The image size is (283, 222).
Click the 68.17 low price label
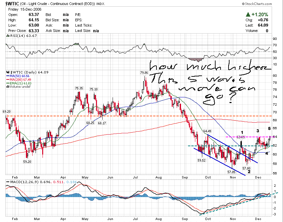point(102,123)
